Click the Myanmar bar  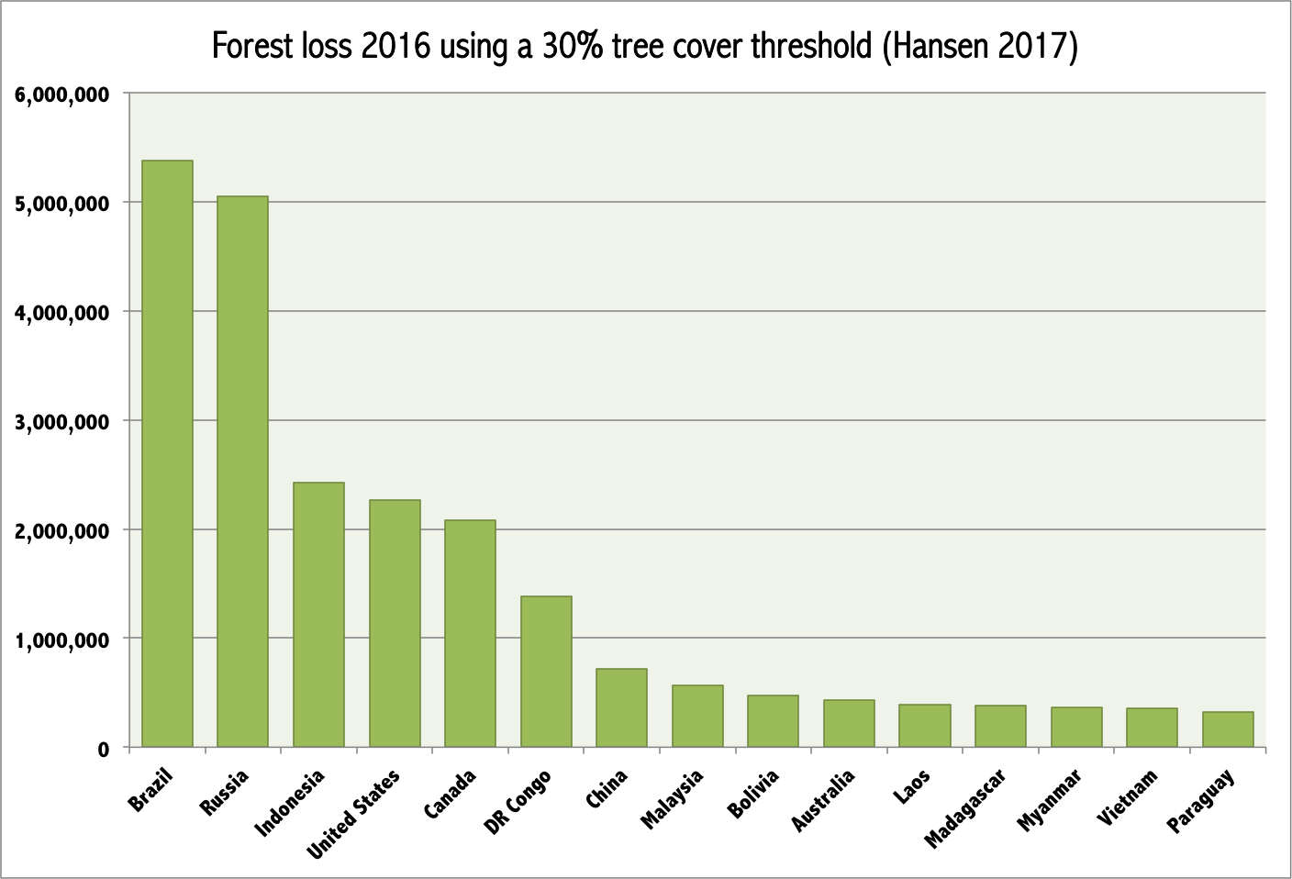[x=1077, y=728]
